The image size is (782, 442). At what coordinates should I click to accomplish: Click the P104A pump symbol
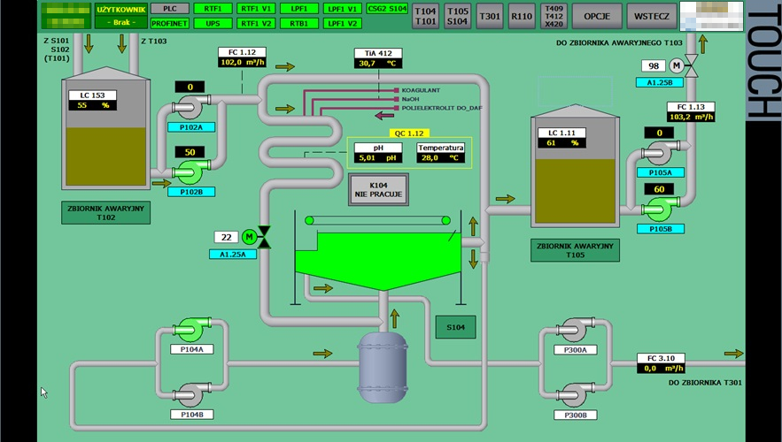click(191, 330)
